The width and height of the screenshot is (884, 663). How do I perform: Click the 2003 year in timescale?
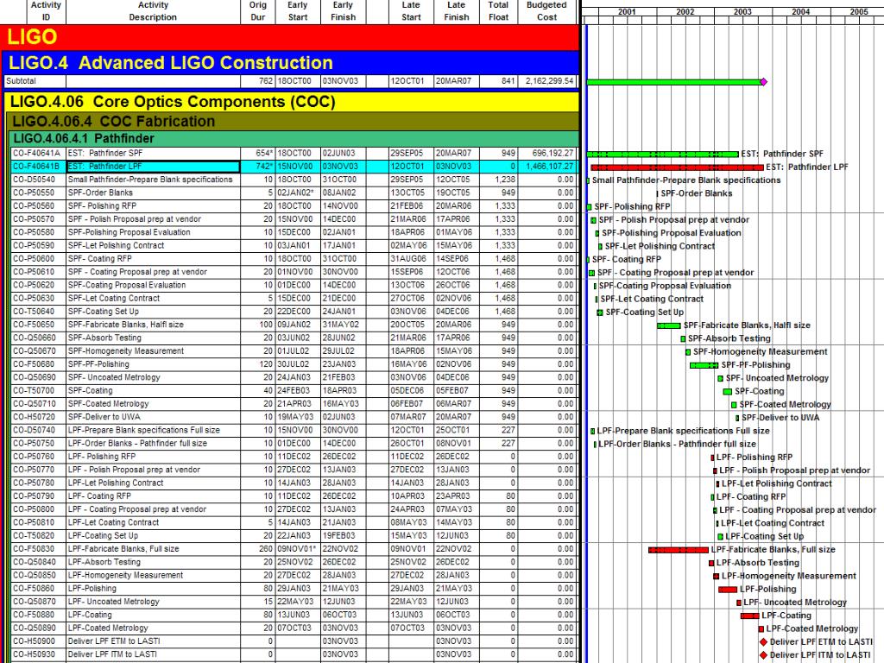(x=742, y=12)
